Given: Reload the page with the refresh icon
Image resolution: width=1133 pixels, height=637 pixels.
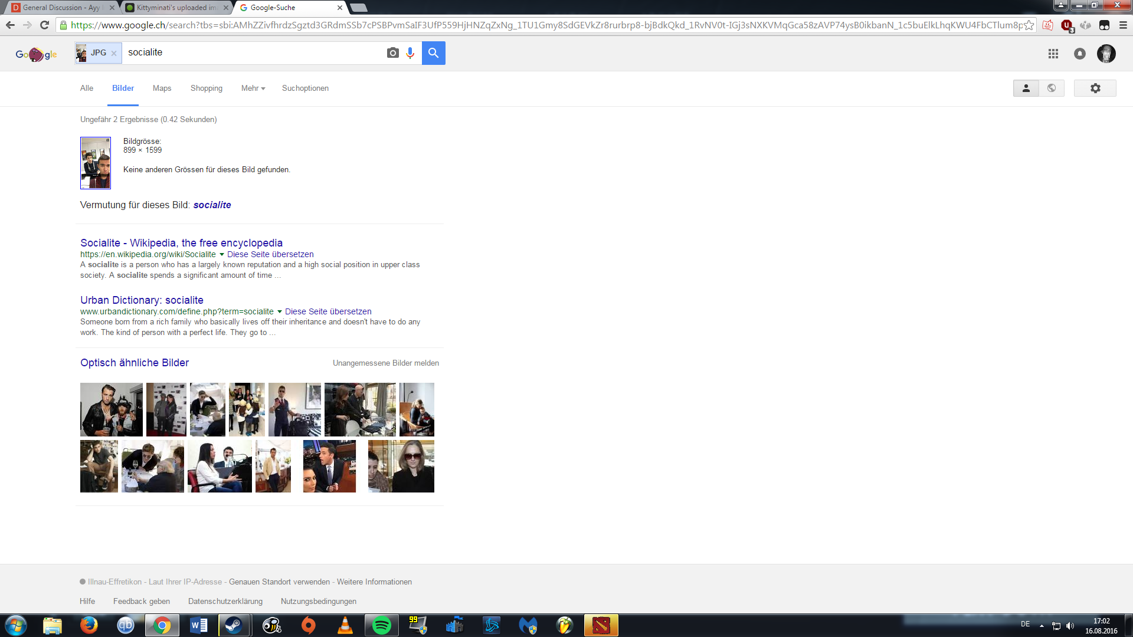Looking at the screenshot, I should click(x=44, y=25).
